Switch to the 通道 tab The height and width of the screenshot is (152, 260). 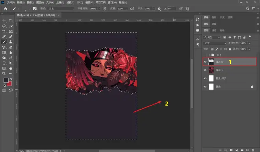(214, 30)
